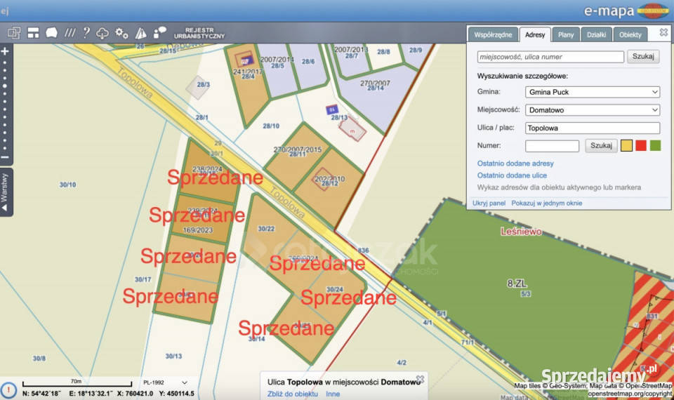Click the overlapping windows icon in the toolbar
This screenshot has height=400, width=674.
pyautogui.click(x=14, y=33)
